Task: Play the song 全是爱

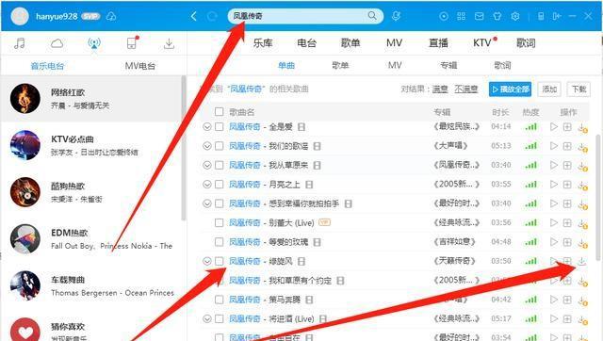Action: tap(554, 126)
